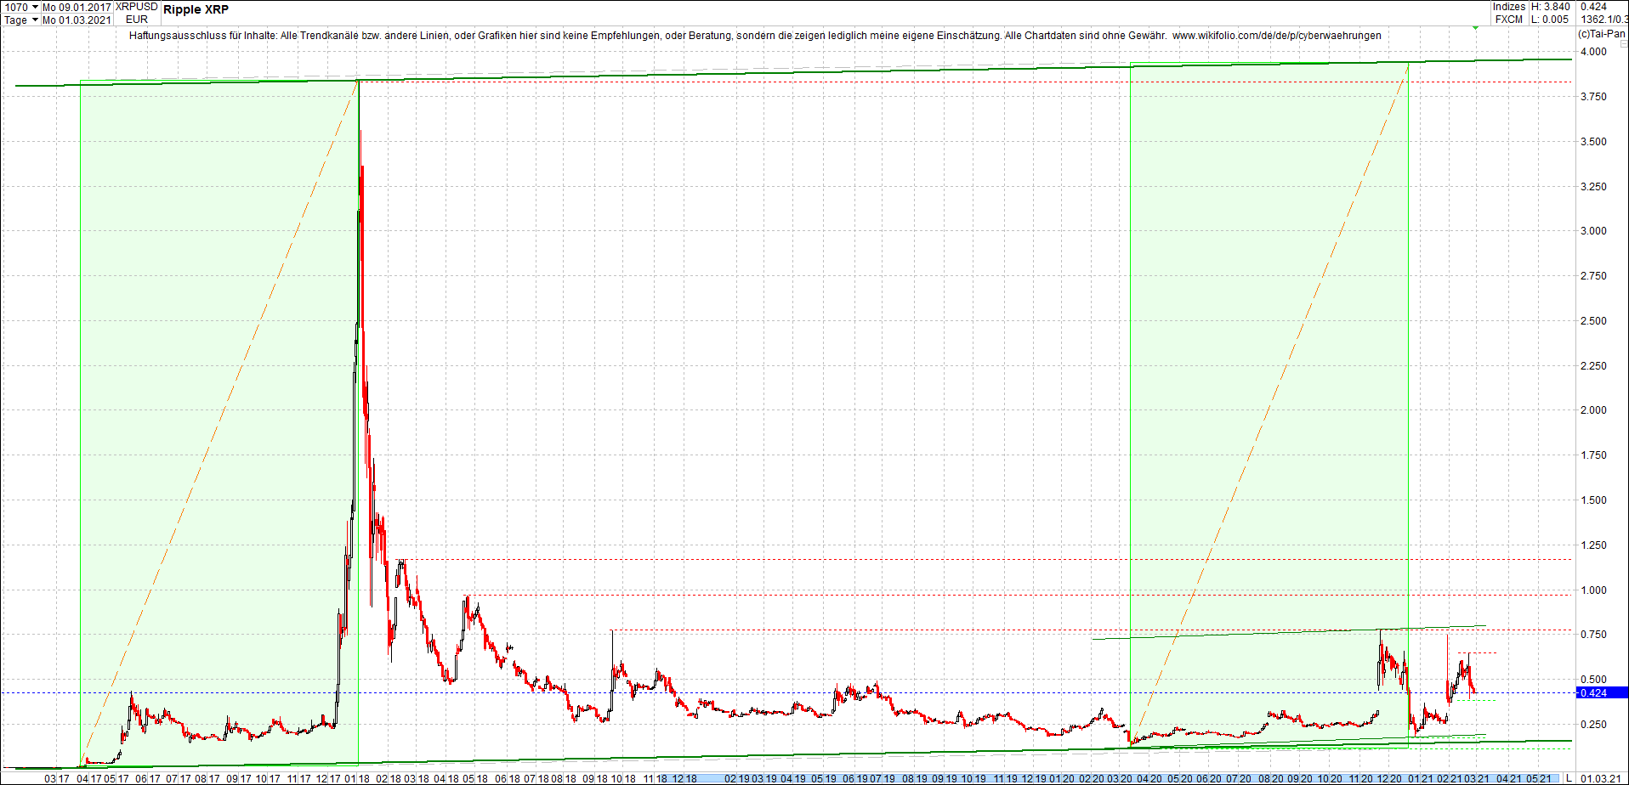Screen dimensions: 1629x785
Task: Click the green triangle marker above the chart
Action: 1476,28
